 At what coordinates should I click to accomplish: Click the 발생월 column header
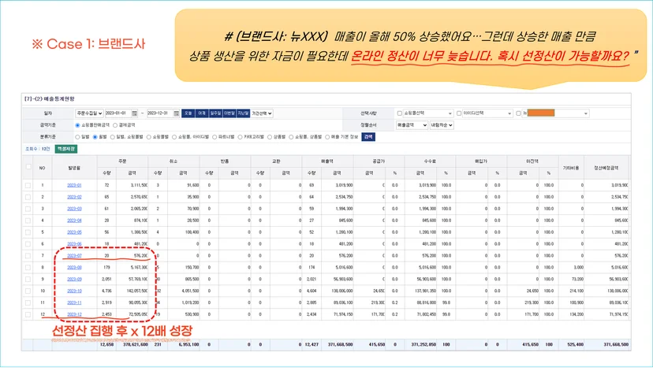point(75,167)
